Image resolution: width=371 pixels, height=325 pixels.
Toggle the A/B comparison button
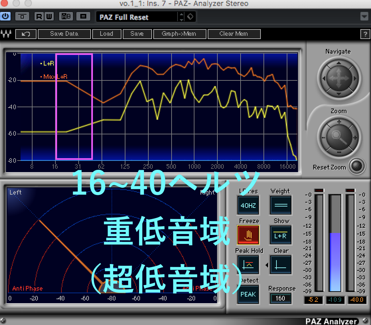(x=66, y=17)
